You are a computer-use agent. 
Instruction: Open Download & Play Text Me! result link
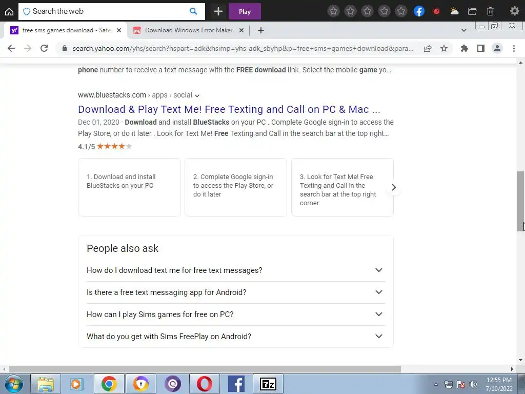click(229, 109)
